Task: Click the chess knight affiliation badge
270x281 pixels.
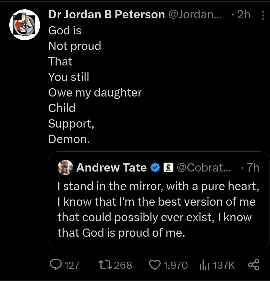Action: coord(168,168)
